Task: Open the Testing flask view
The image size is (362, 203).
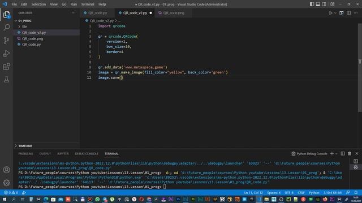Action: click(6, 80)
